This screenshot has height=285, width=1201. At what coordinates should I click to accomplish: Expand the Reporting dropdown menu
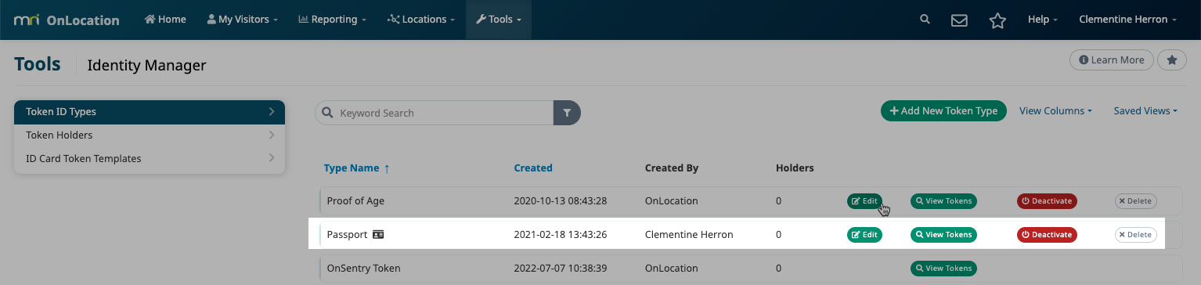[333, 20]
